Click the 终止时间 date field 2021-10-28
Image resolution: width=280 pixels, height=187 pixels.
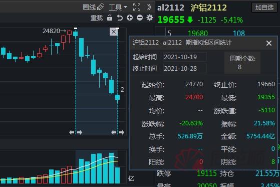[185, 69]
